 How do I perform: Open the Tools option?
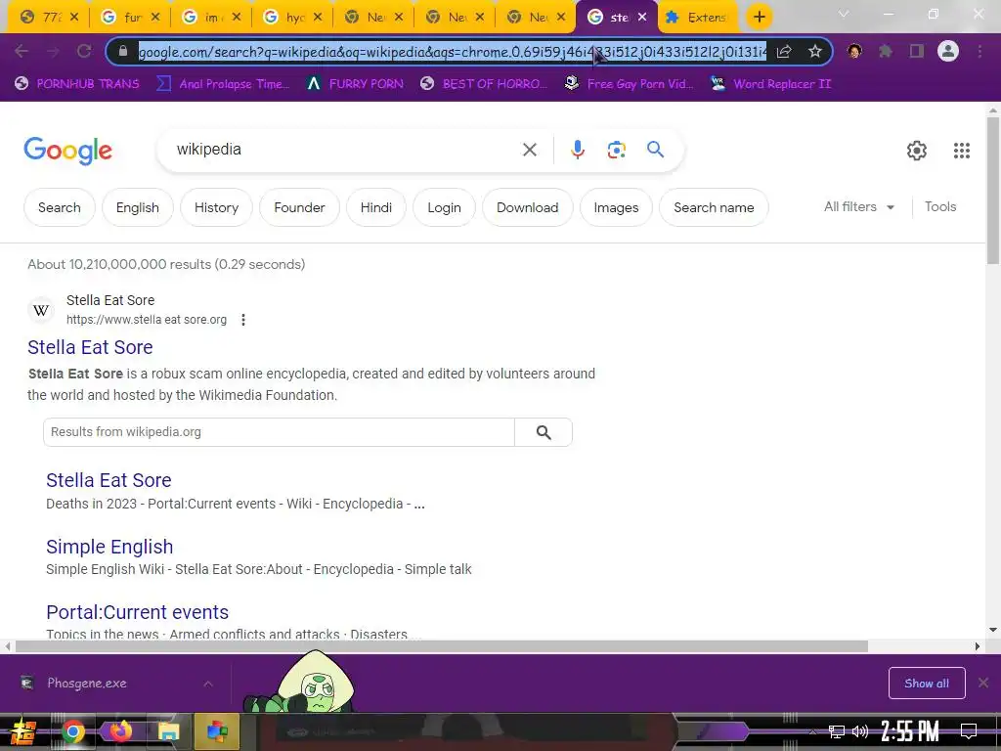940,207
